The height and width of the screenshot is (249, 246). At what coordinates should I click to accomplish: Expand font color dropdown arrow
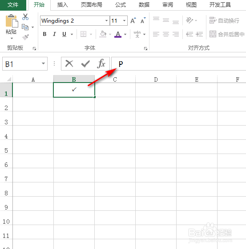click(125, 34)
